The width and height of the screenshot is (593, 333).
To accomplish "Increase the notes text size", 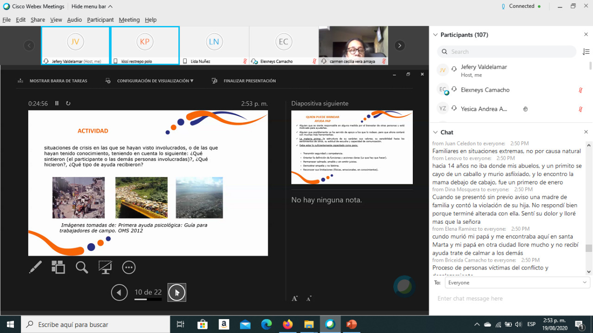I will tap(295, 299).
